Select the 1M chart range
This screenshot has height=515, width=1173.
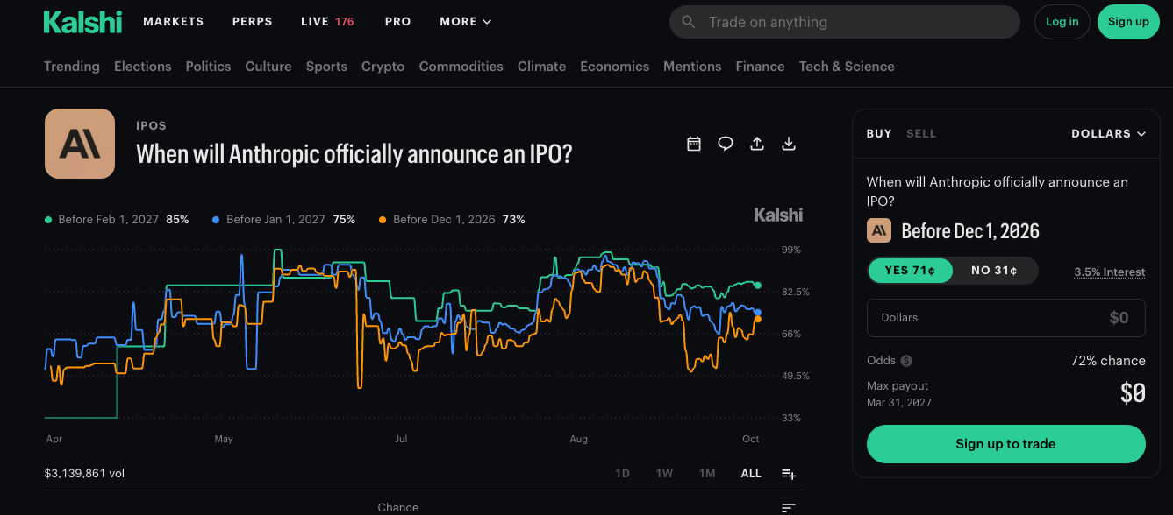point(707,474)
